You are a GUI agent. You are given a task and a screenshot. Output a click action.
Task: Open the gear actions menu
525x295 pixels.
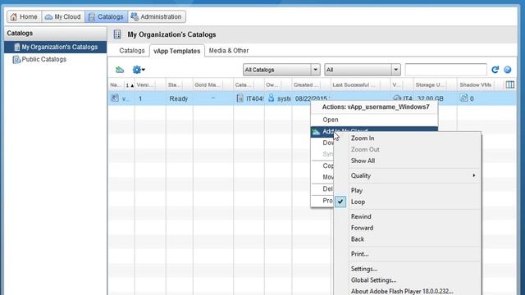[139, 70]
